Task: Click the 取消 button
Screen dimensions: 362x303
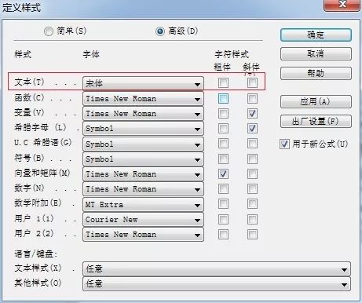Action: click(316, 54)
